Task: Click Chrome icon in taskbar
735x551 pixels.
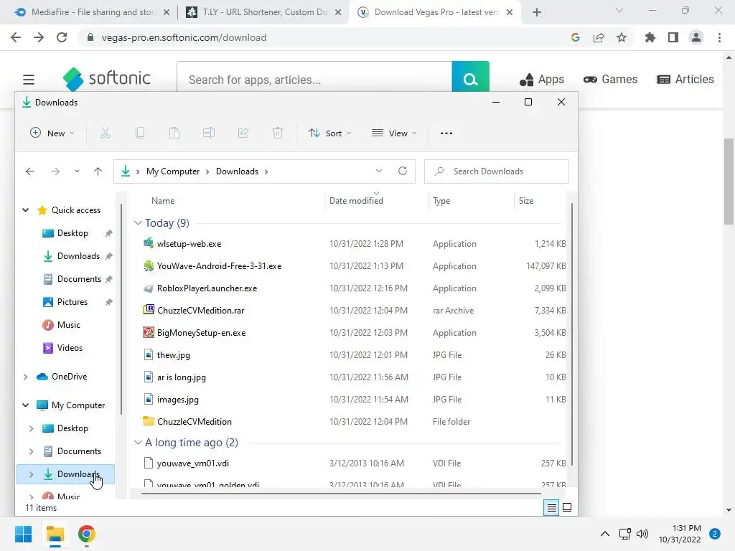Action: (87, 534)
